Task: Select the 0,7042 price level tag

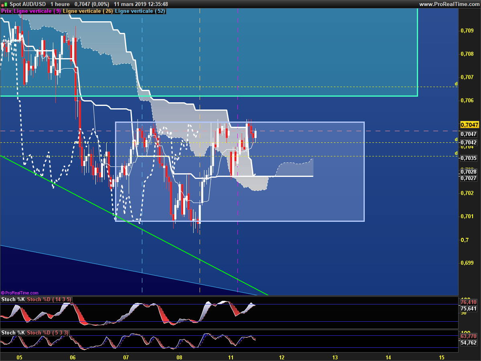Action: coord(468,142)
